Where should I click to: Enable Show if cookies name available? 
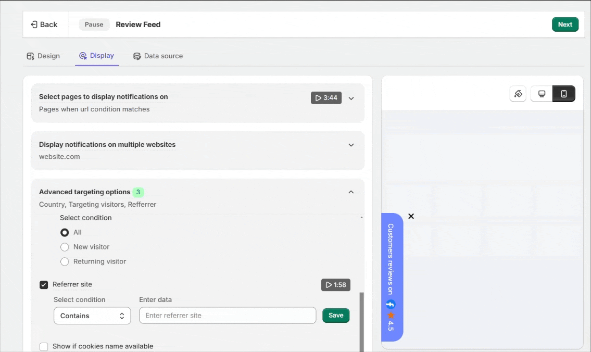[44, 346]
